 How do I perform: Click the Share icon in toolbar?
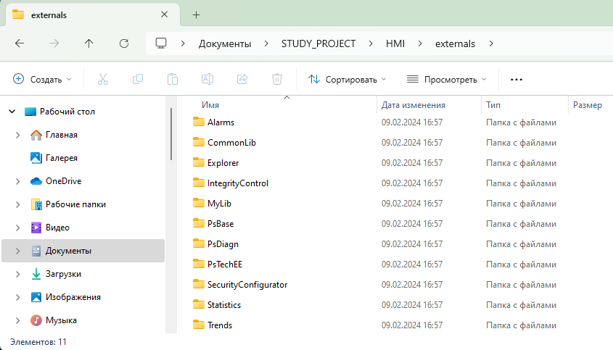coord(242,79)
